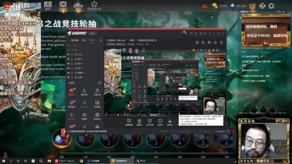Image resolution: width=292 pixels, height=164 pixels.
Task: Add 摄像头 camera source in bottom bar
Action: [x=139, y=122]
